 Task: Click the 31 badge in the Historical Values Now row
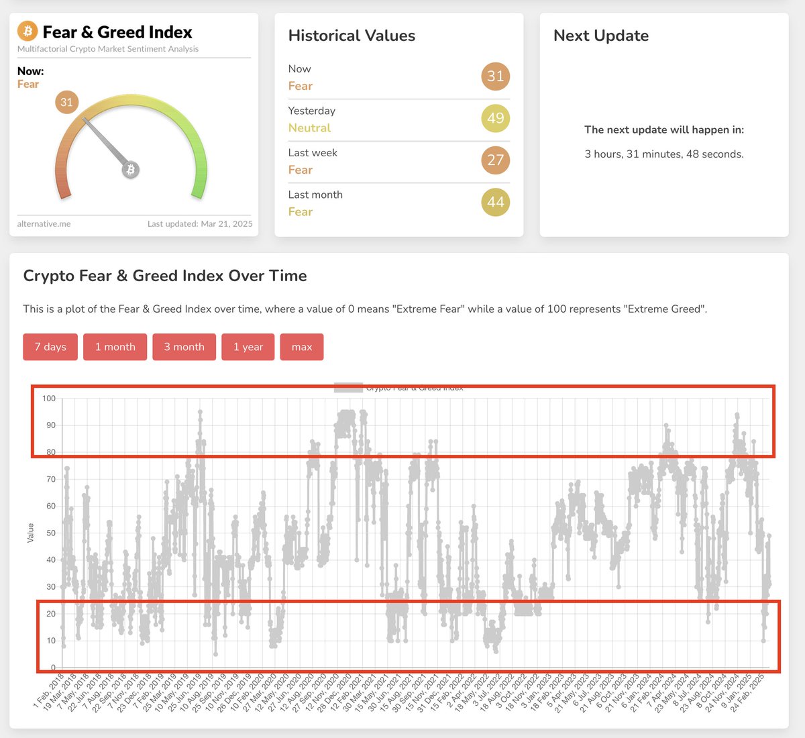(496, 76)
